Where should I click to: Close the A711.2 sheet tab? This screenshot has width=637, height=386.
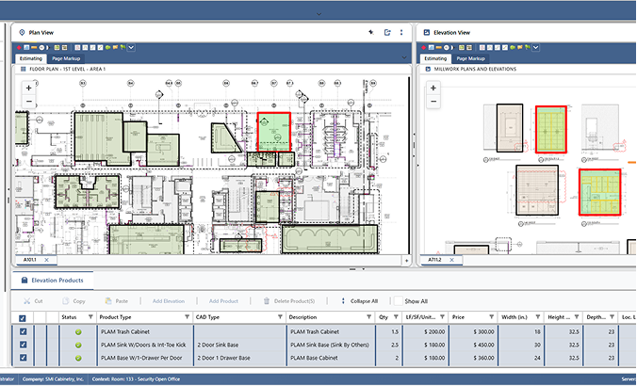click(451, 260)
